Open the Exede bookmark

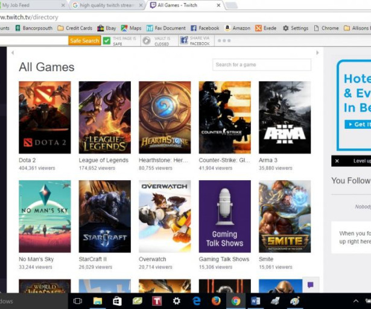click(265, 28)
